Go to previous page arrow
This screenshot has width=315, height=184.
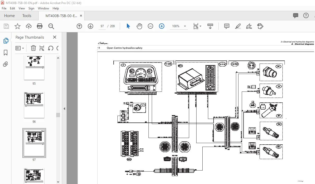click(79, 26)
